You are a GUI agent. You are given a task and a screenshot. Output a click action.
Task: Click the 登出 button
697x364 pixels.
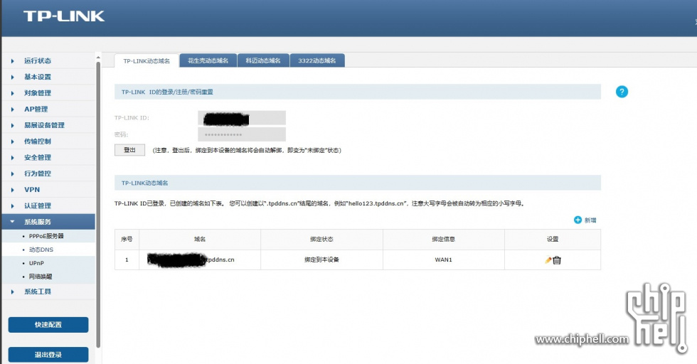click(129, 150)
